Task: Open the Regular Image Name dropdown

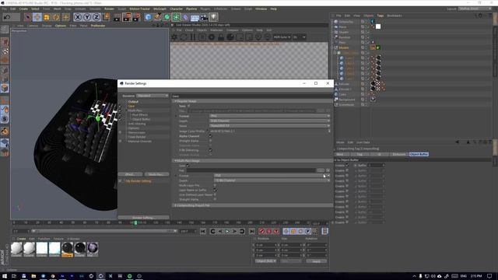Action: pos(270,126)
